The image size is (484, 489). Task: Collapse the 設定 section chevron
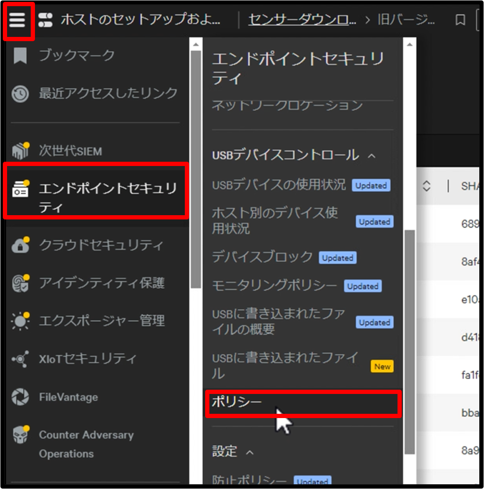[250, 452]
